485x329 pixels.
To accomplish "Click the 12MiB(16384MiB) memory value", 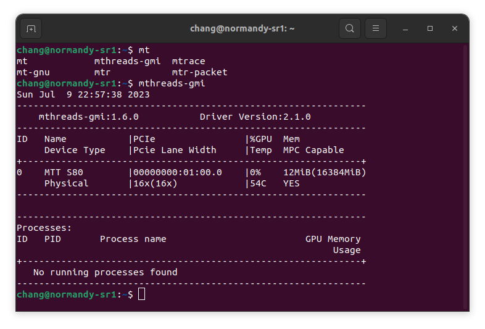I will click(x=325, y=172).
